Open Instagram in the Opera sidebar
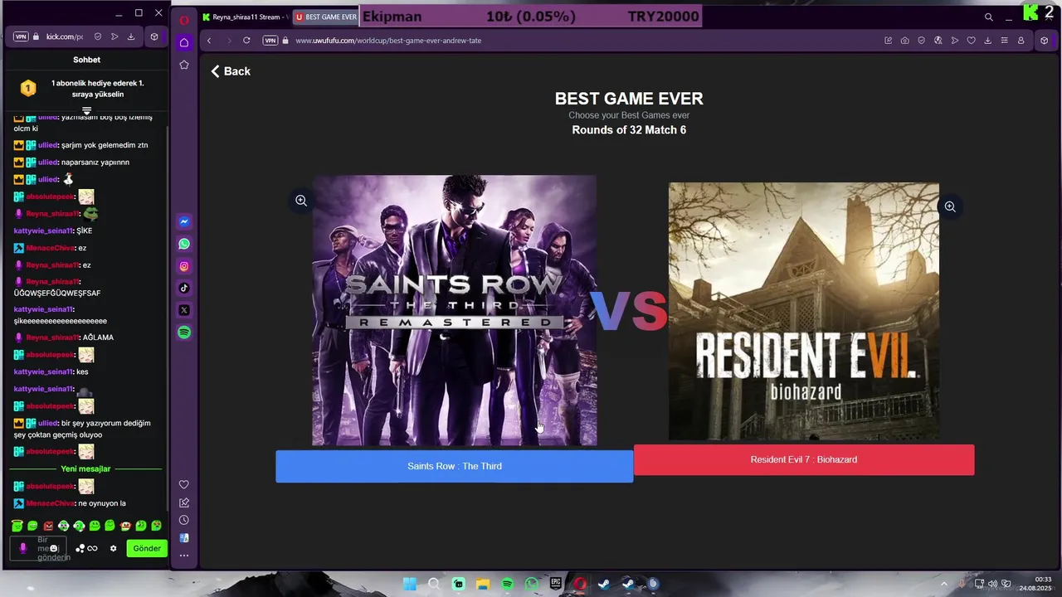Screen dimensions: 1062x597 (184, 266)
